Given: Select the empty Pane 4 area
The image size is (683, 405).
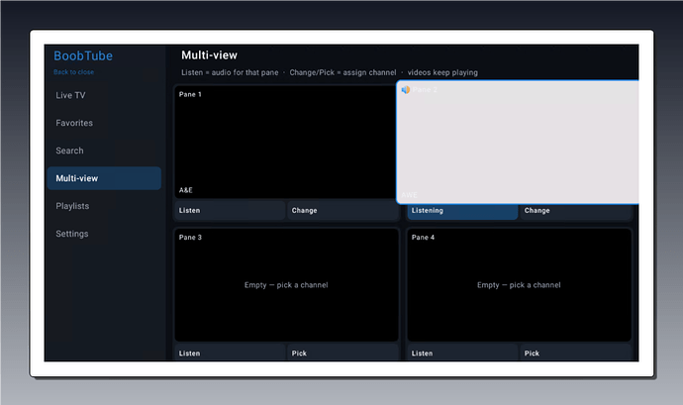Looking at the screenshot, I should [520, 285].
